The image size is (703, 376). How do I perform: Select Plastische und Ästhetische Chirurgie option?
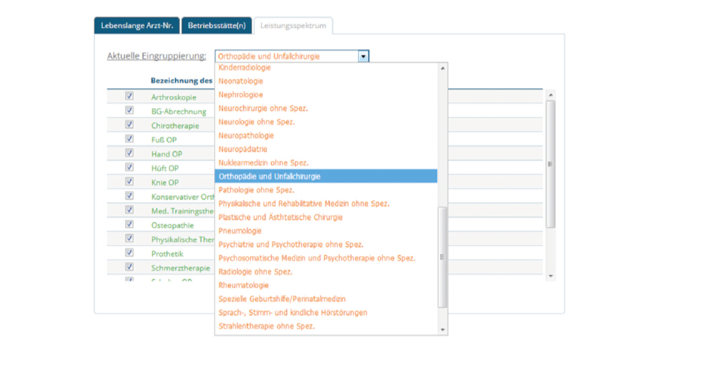pyautogui.click(x=280, y=218)
